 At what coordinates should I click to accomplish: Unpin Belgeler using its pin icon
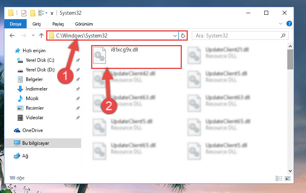coord(78,79)
